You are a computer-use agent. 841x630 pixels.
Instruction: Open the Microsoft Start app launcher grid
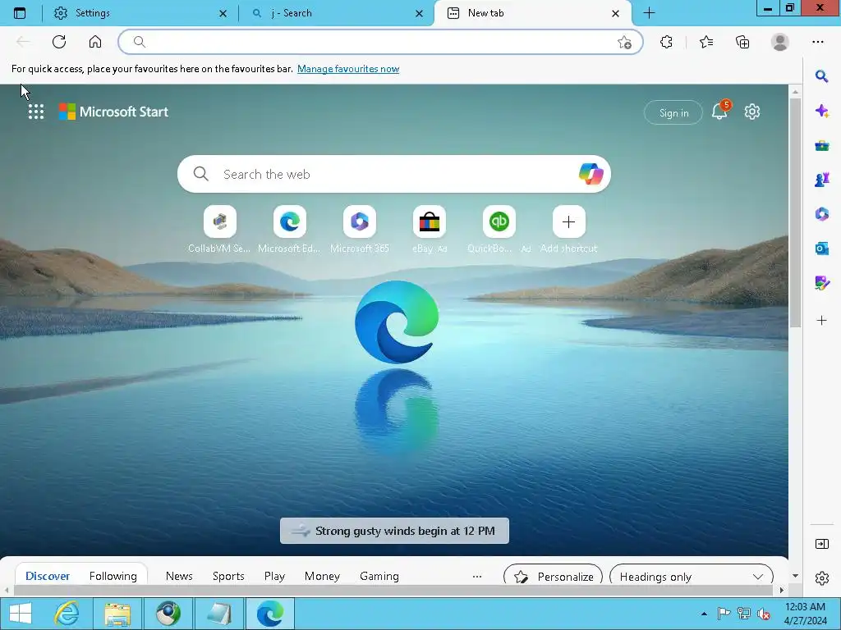[x=36, y=112]
